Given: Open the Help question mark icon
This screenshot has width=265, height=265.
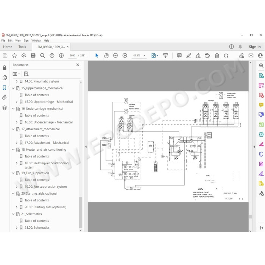Looking at the screenshot, I should (x=231, y=47).
